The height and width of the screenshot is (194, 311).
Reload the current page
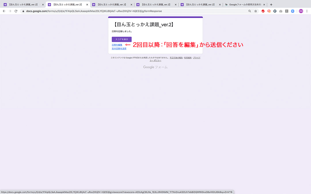(x=16, y=11)
